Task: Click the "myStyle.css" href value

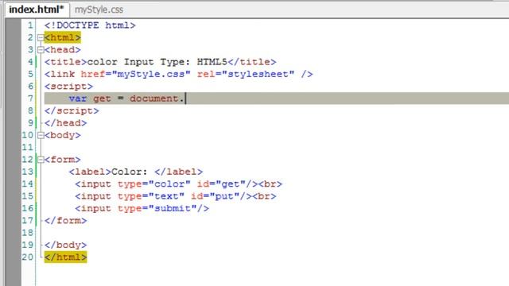Action: [151, 74]
